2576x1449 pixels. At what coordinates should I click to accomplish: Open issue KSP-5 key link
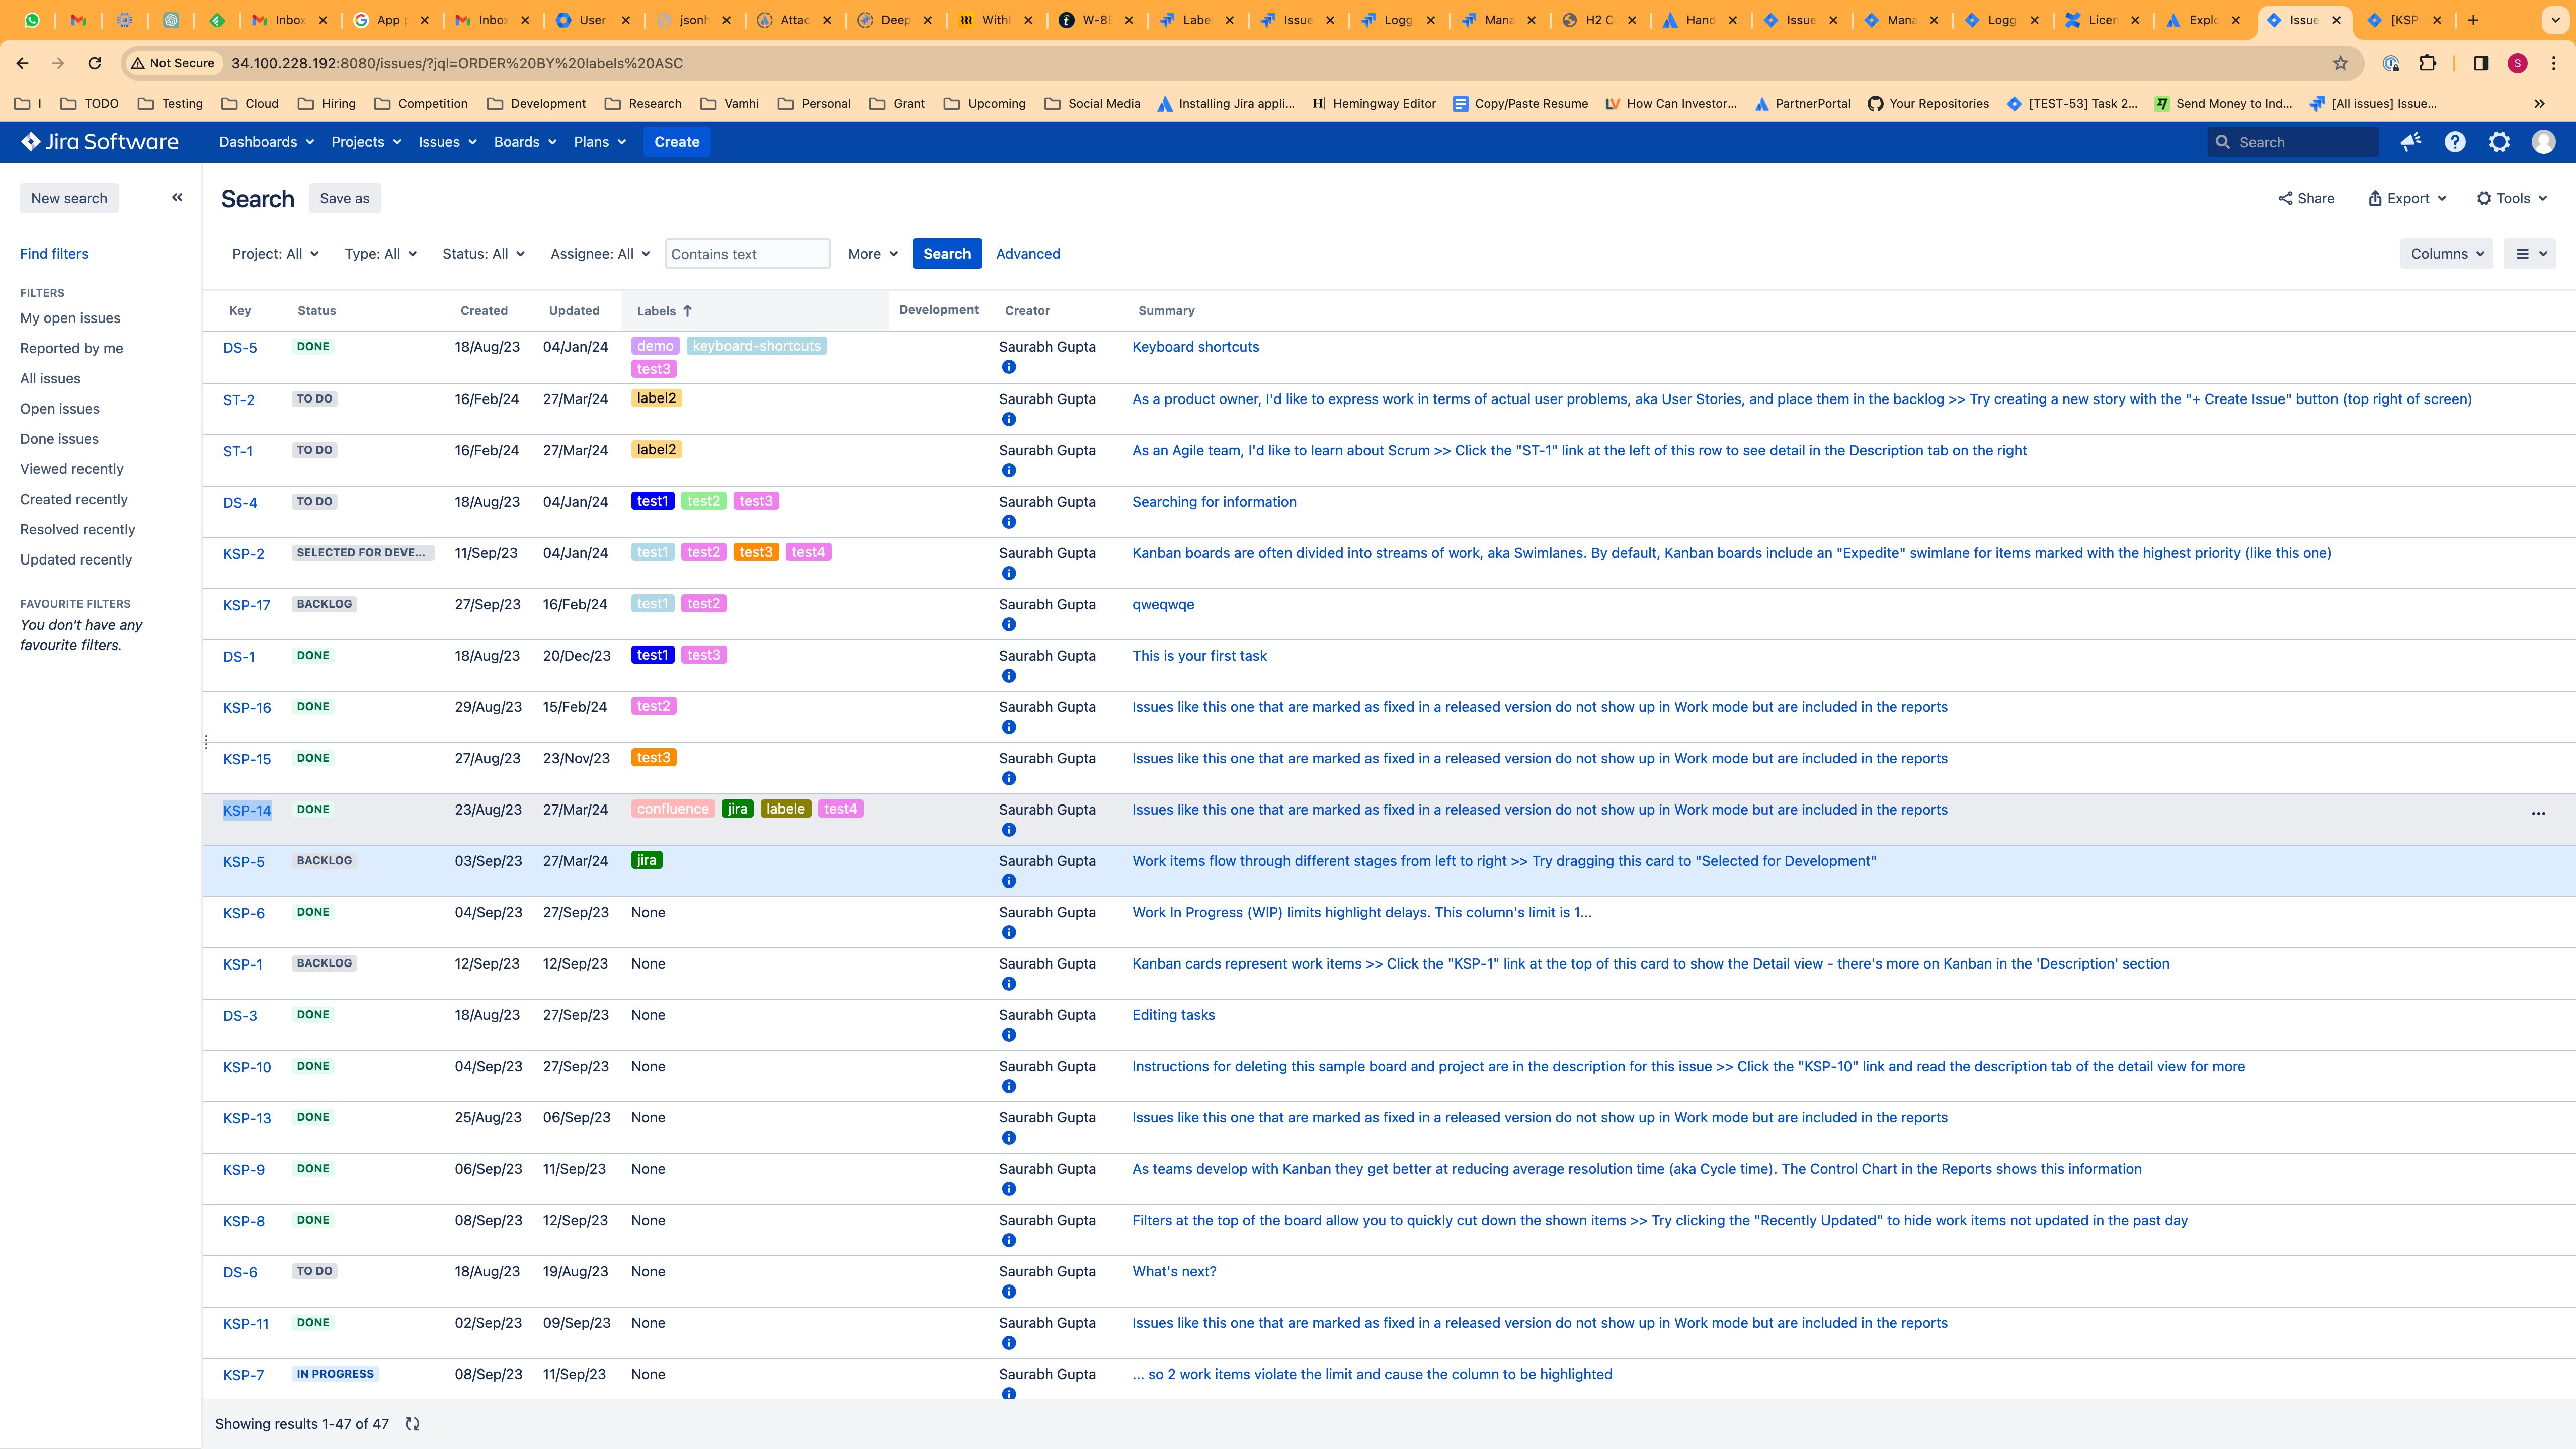[243, 862]
